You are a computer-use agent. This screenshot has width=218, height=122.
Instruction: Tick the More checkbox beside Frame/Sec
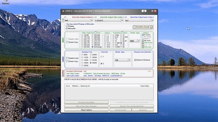pos(122,33)
